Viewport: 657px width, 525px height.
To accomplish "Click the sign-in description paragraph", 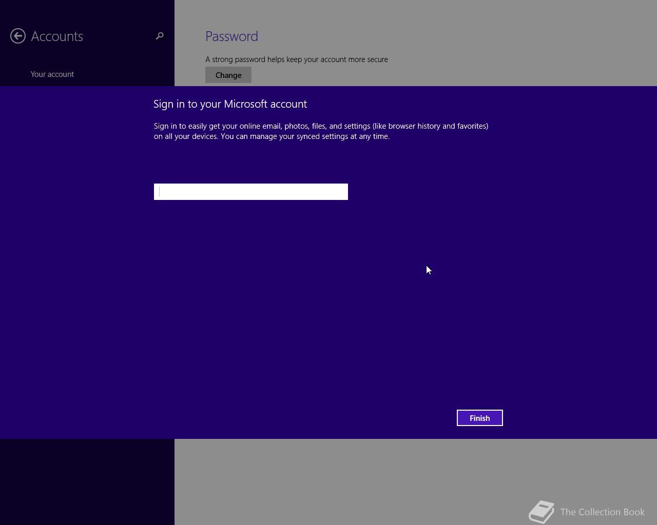I will [x=321, y=131].
